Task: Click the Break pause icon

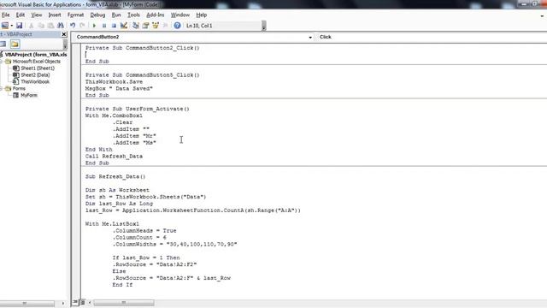Action: pos(104,26)
